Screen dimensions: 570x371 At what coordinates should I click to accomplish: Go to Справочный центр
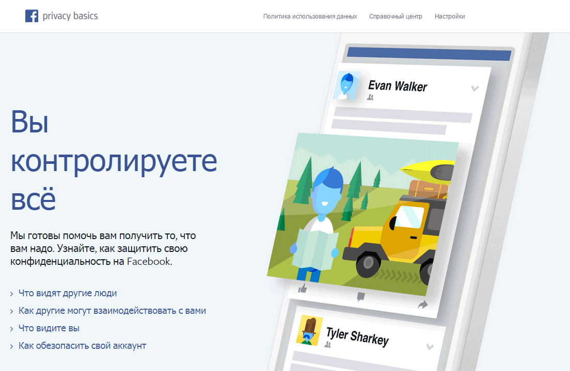click(x=395, y=16)
